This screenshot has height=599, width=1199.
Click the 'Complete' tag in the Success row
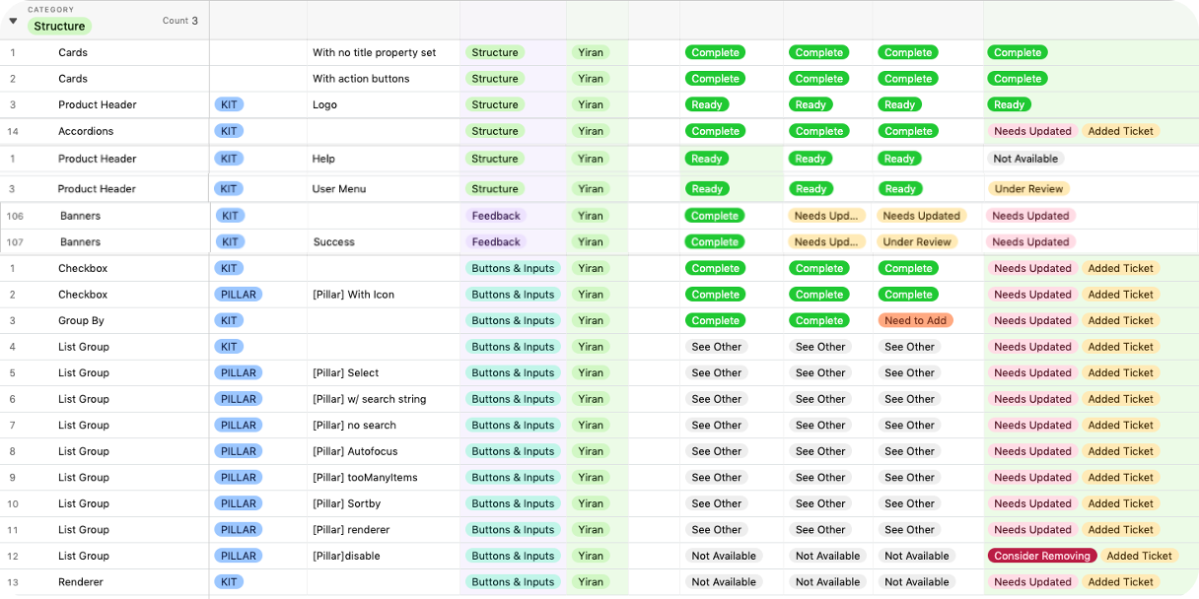point(715,242)
